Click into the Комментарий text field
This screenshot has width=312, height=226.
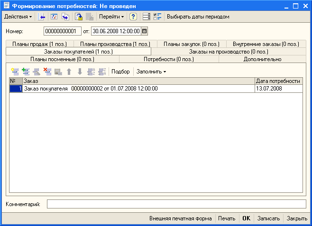point(176,204)
